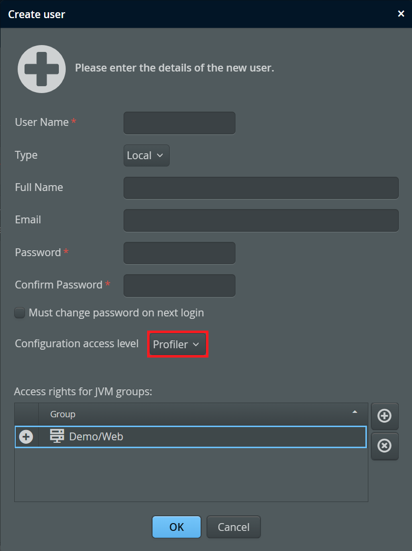This screenshot has height=551, width=412.
Task: Click the Demo/Web server group icon
Action: (x=57, y=436)
